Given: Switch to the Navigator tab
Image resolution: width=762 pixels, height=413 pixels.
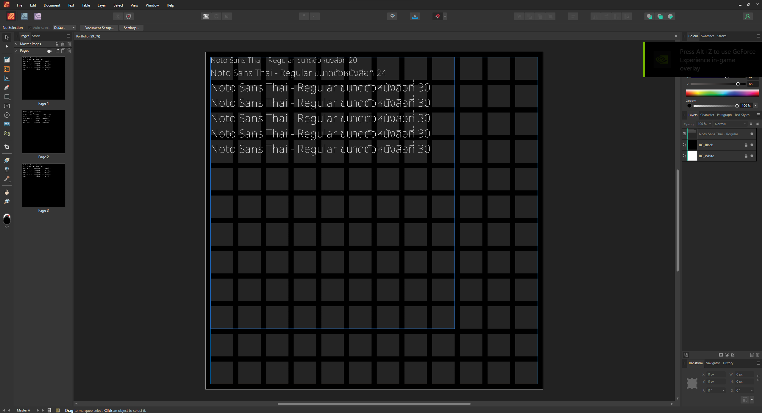Looking at the screenshot, I should click(713, 363).
